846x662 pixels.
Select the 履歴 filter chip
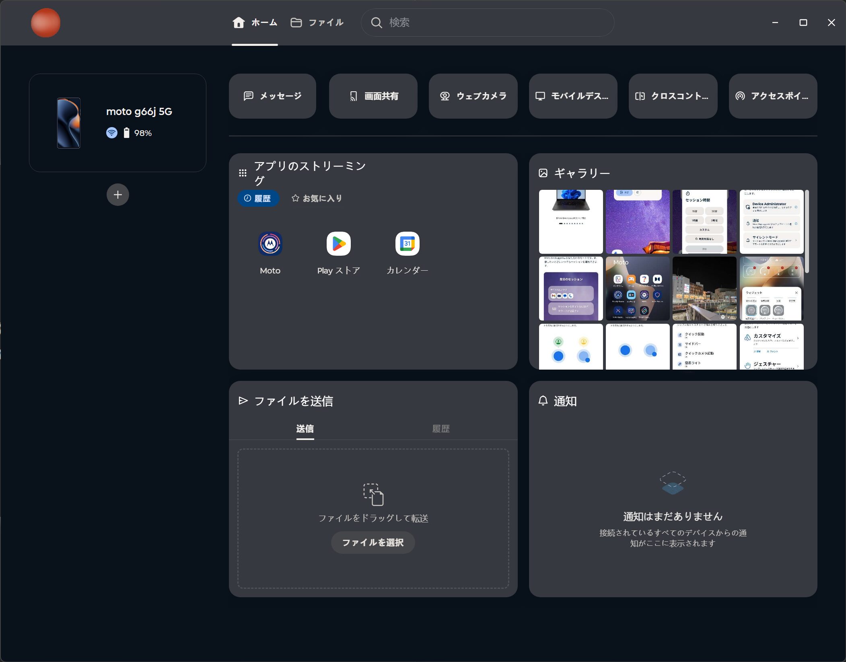point(258,198)
